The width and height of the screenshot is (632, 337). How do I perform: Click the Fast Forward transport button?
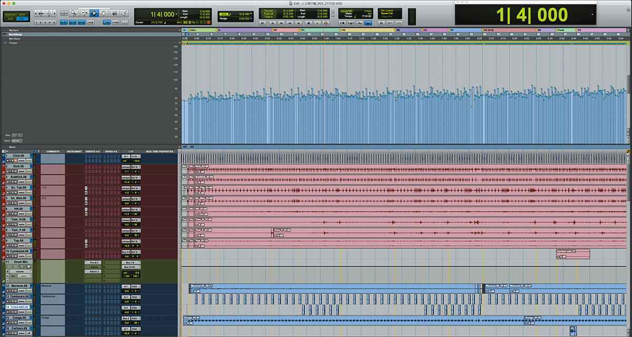(290, 23)
